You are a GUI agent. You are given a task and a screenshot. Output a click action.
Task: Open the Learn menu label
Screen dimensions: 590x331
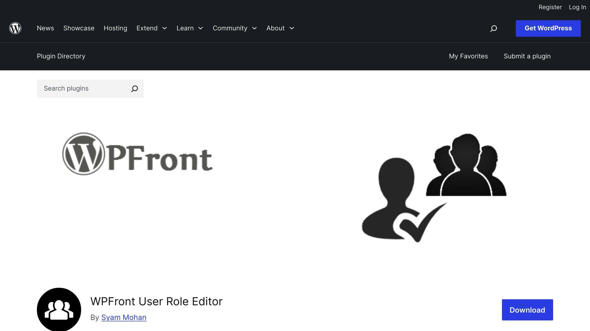click(x=185, y=28)
